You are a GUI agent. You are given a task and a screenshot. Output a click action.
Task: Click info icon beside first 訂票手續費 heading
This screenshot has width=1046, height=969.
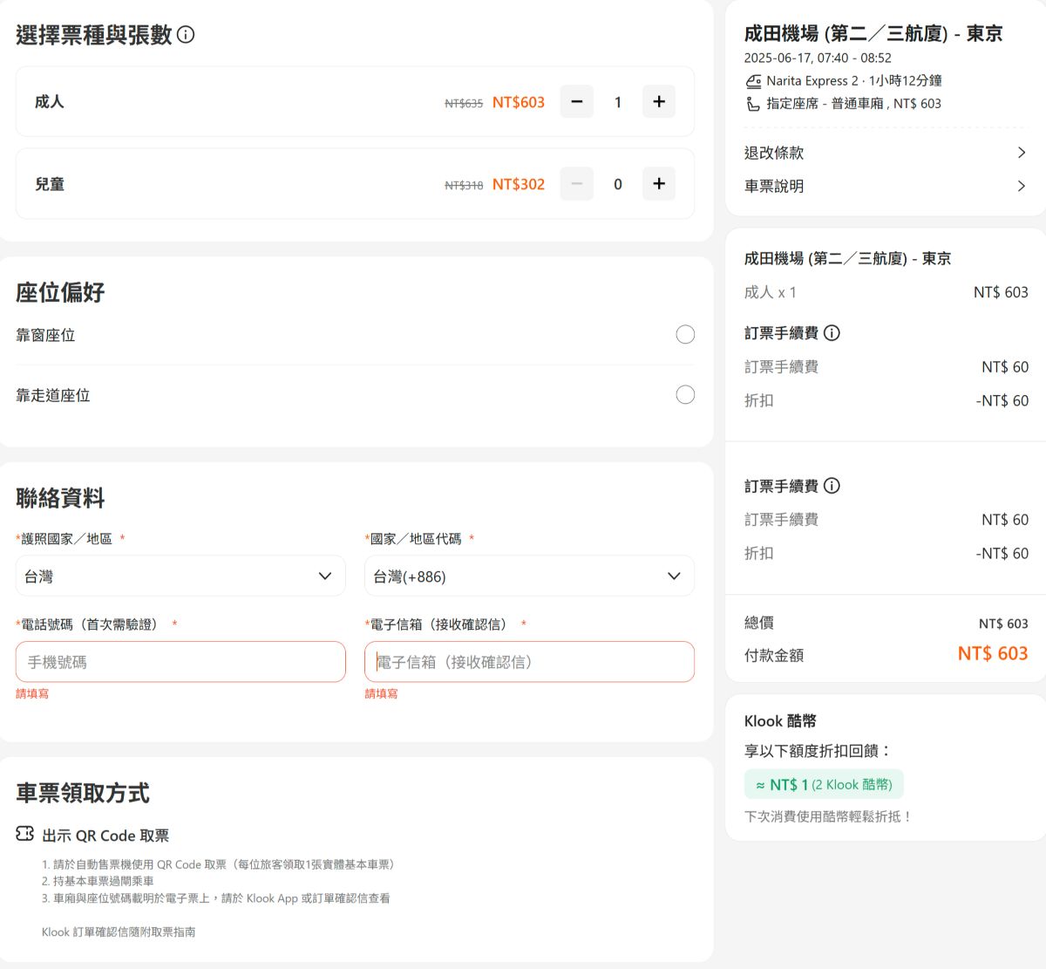coord(832,333)
